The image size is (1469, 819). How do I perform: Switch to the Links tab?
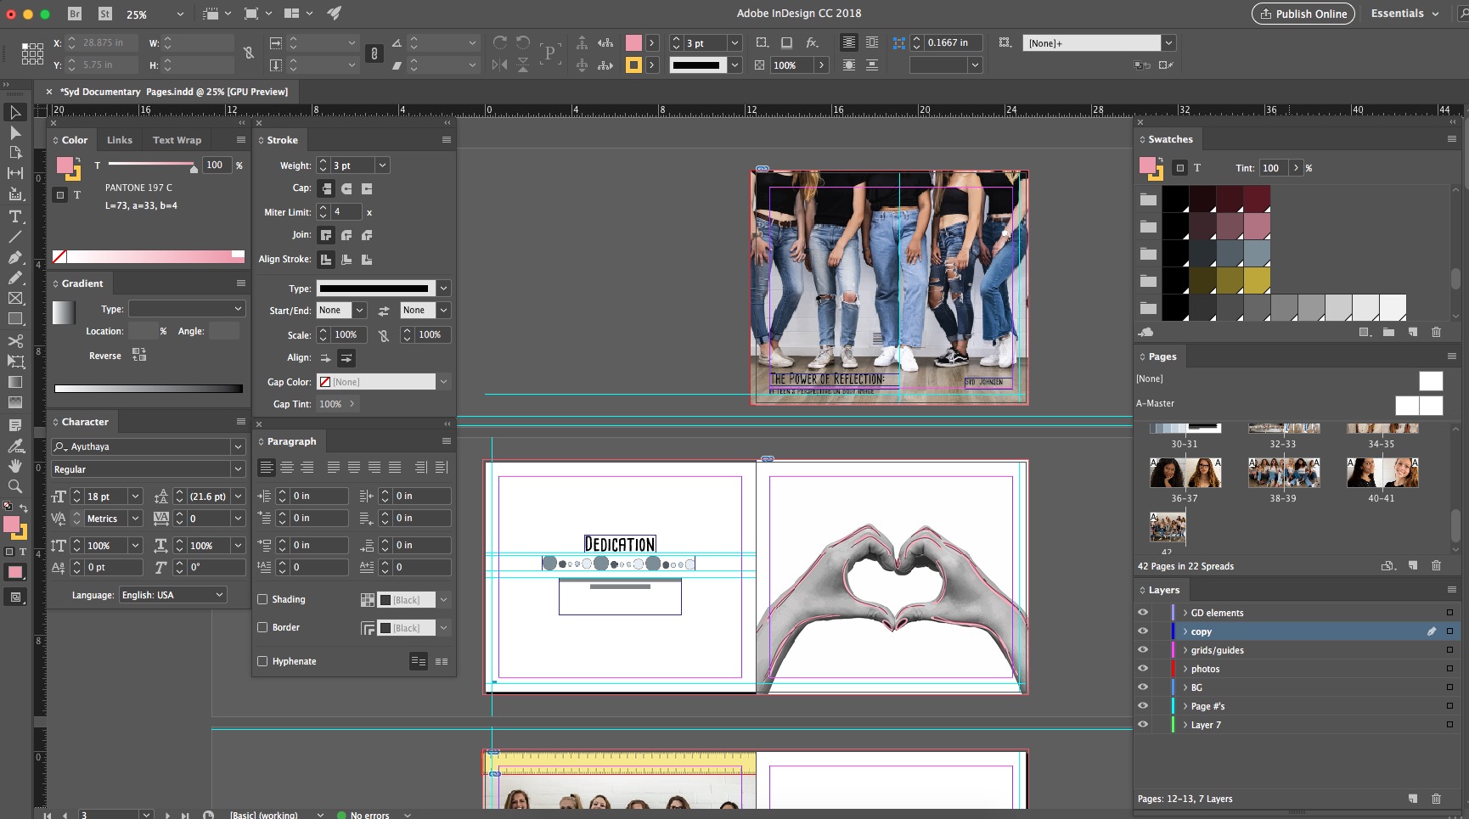click(120, 140)
